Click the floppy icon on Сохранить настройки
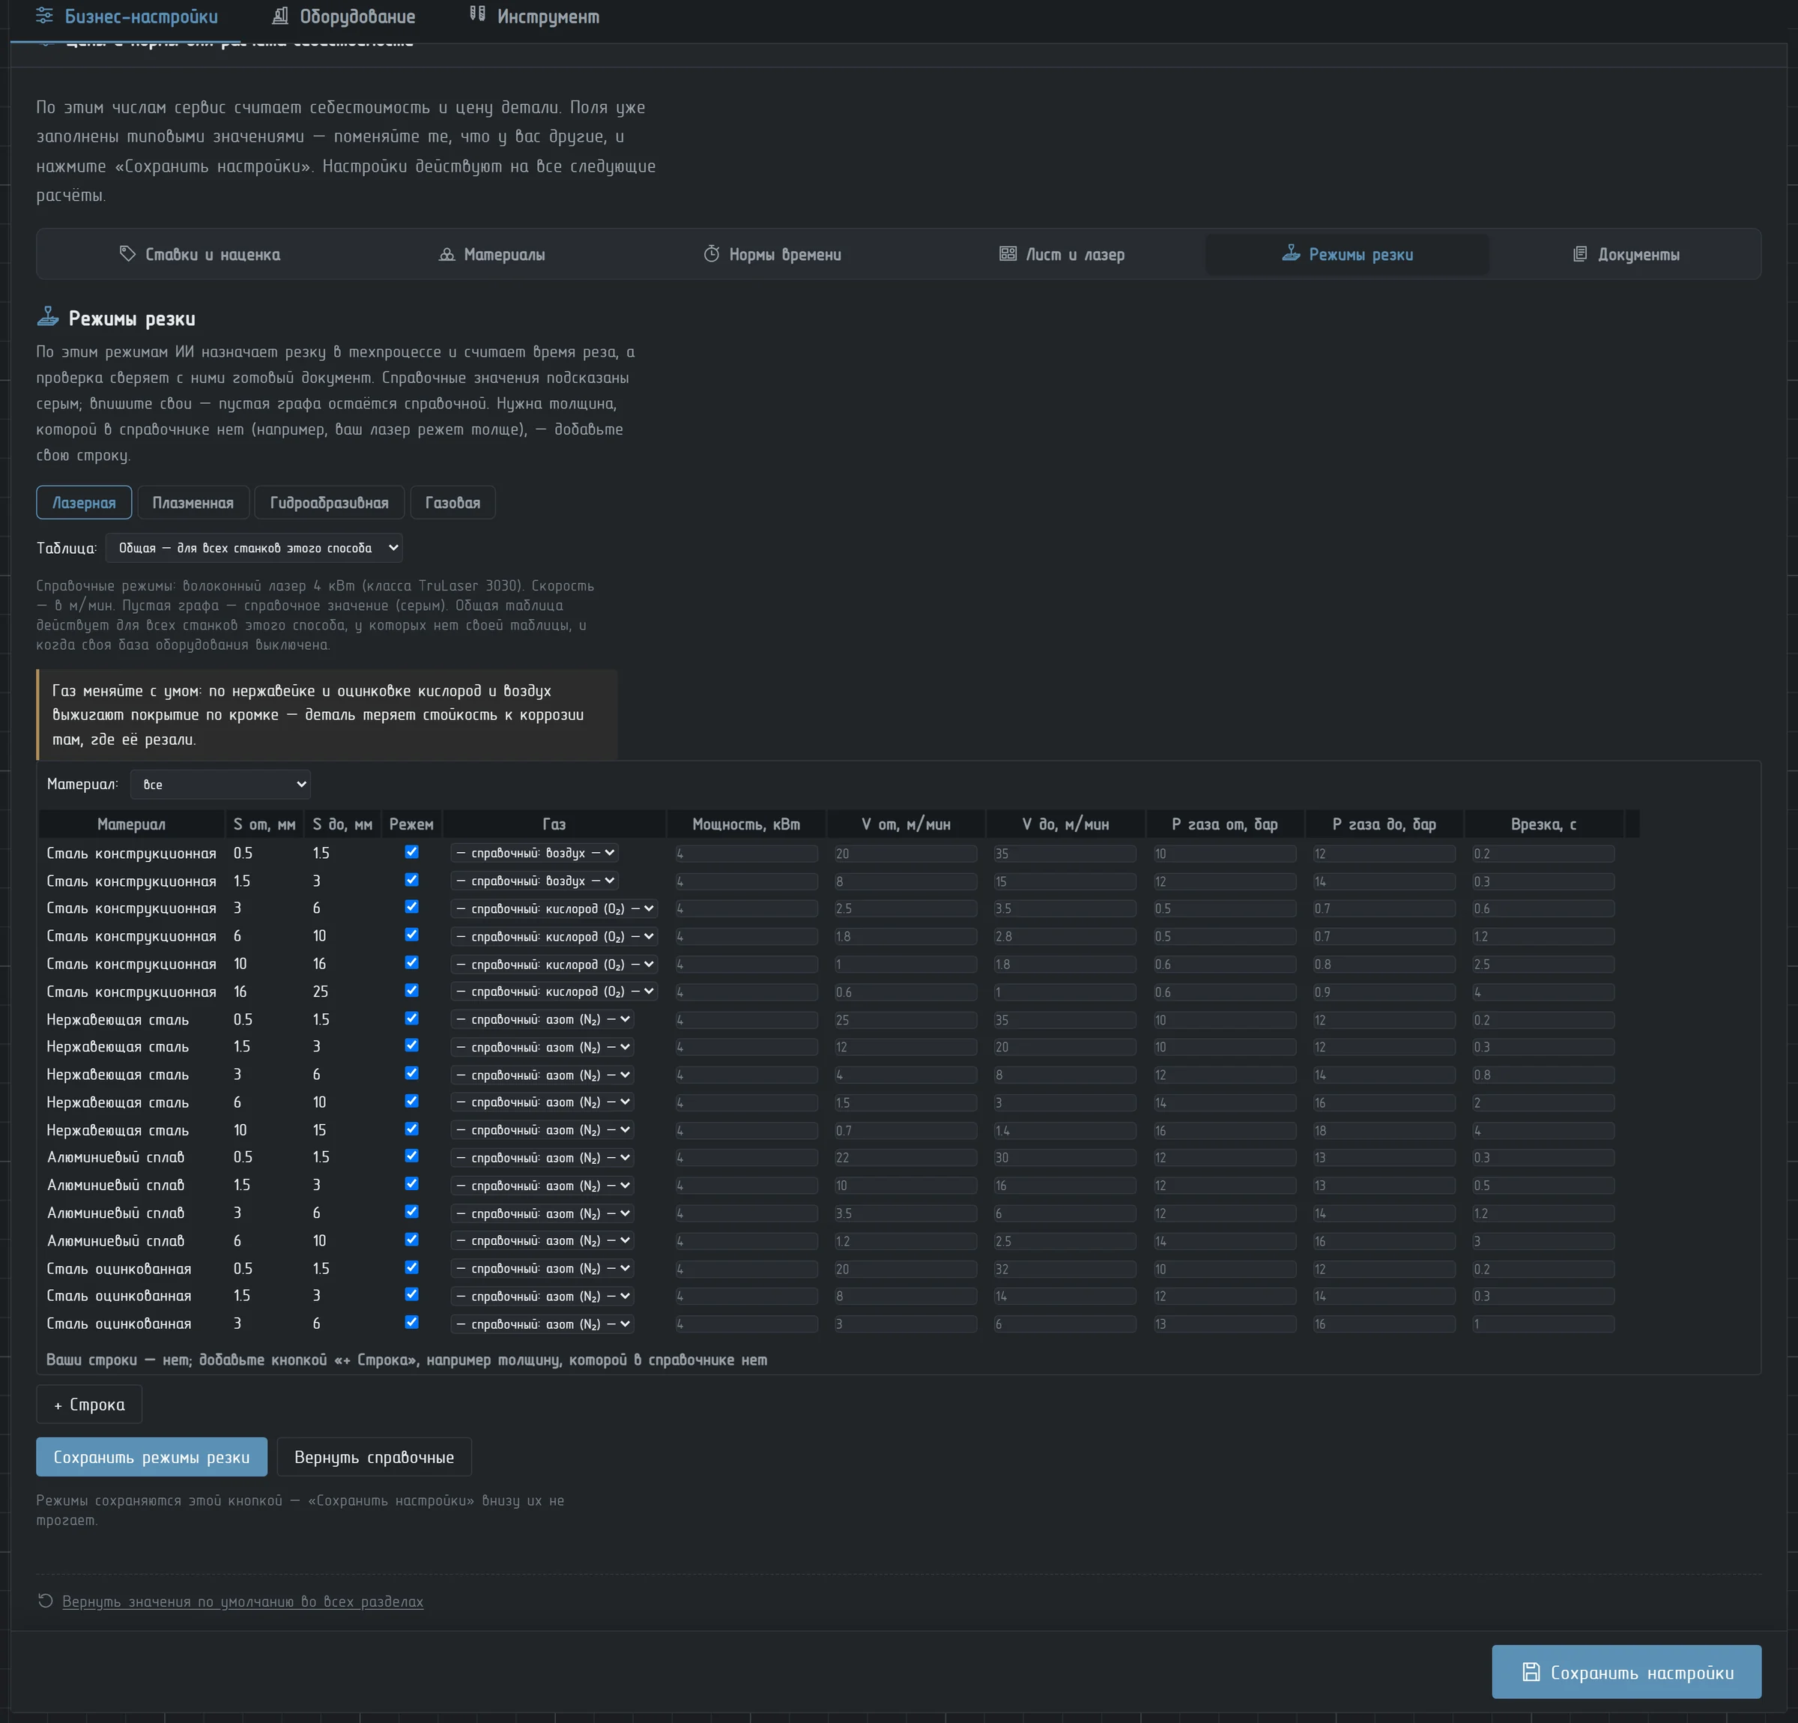Screen dimensions: 1798x1723 1530,1671
